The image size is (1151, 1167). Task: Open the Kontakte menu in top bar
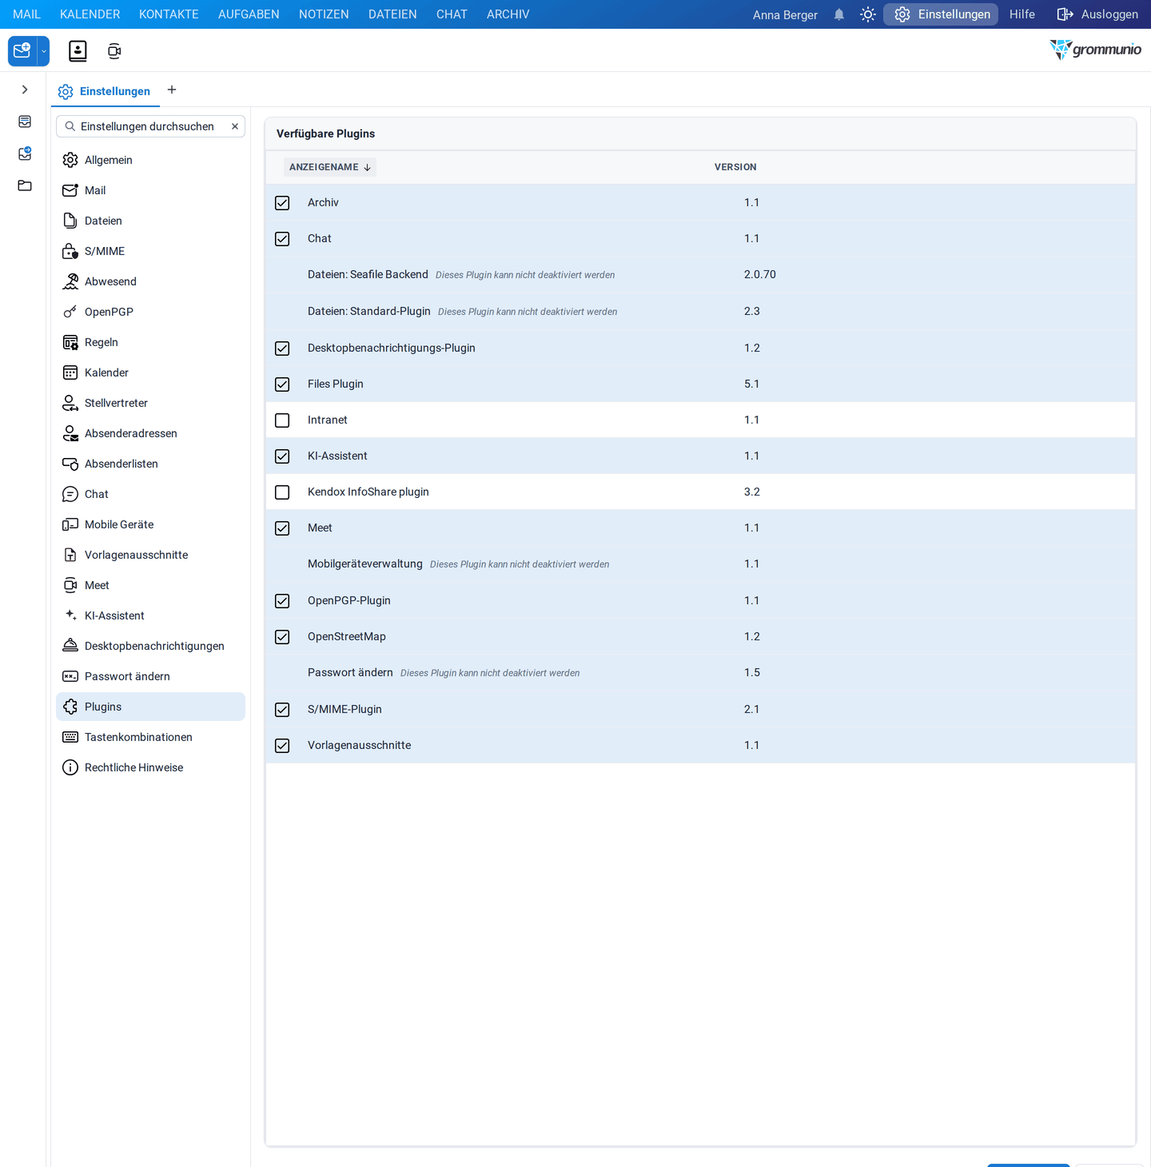[169, 14]
